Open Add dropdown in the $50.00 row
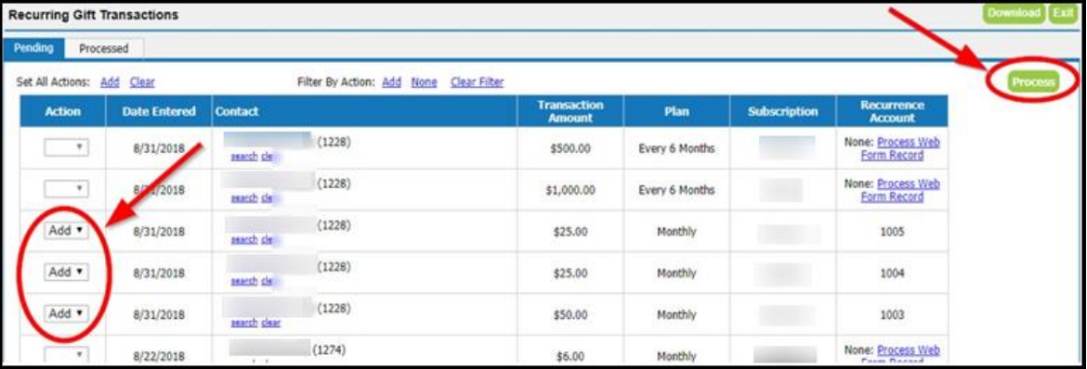 coord(67,313)
